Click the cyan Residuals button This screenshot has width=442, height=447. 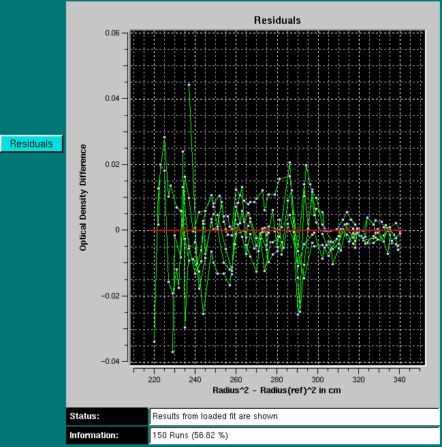point(31,144)
